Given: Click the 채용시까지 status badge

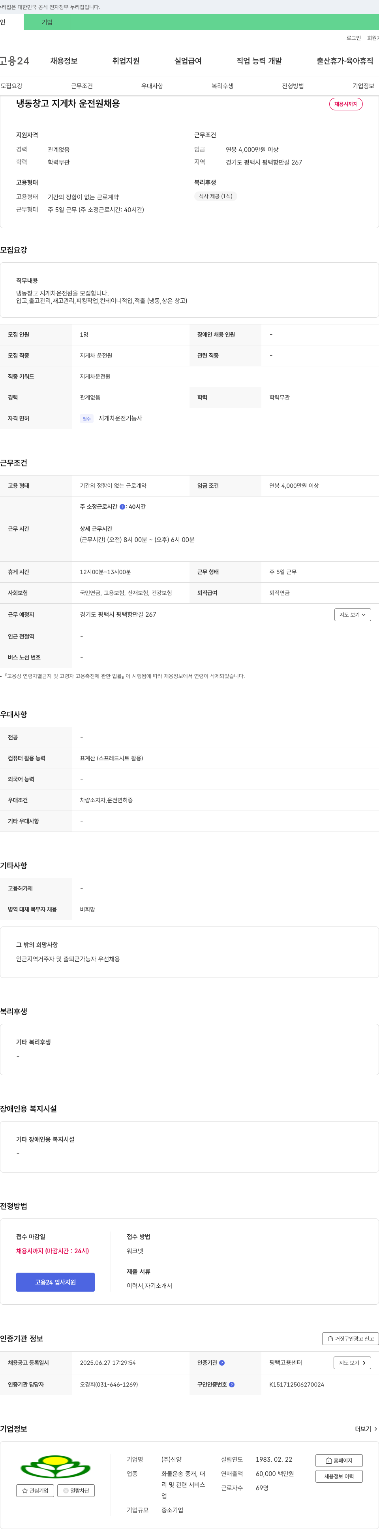Looking at the screenshot, I should coord(346,104).
